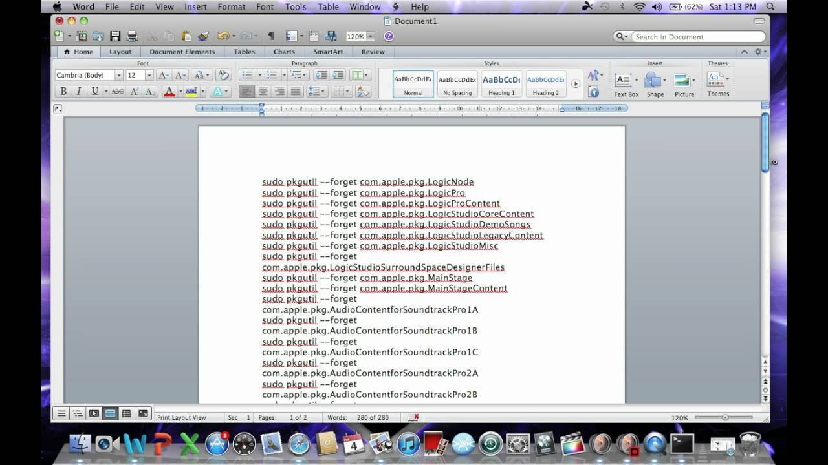This screenshot has height=465, width=828.
Task: Align text right
Action: click(x=279, y=92)
